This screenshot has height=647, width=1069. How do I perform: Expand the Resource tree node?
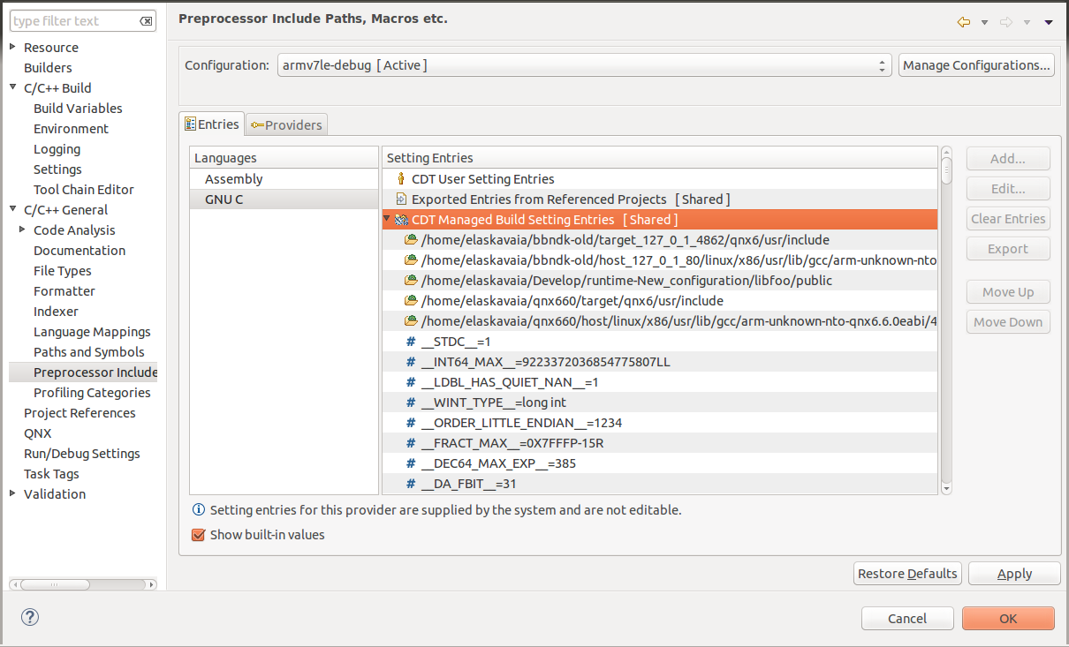click(13, 48)
